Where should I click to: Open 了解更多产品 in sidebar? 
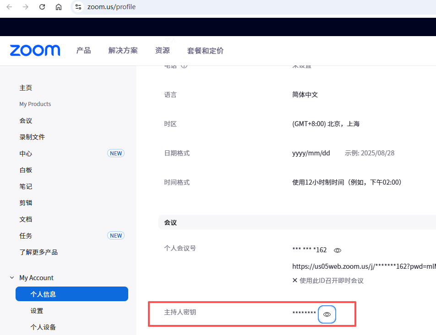[x=38, y=252]
